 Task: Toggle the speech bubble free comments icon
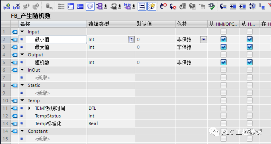90,6
